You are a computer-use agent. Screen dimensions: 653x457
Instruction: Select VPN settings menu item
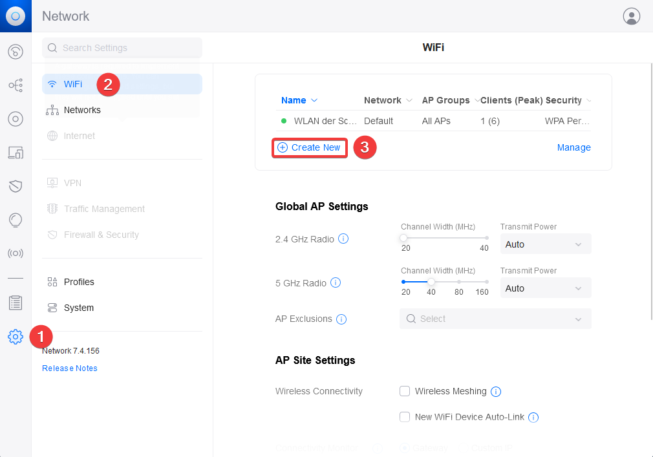(122, 183)
